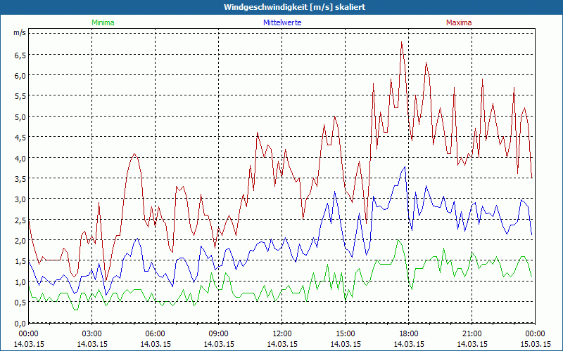This screenshot has height=351, width=563.
Task: Select the blue Mittelwerte legend label
Action: [282, 22]
